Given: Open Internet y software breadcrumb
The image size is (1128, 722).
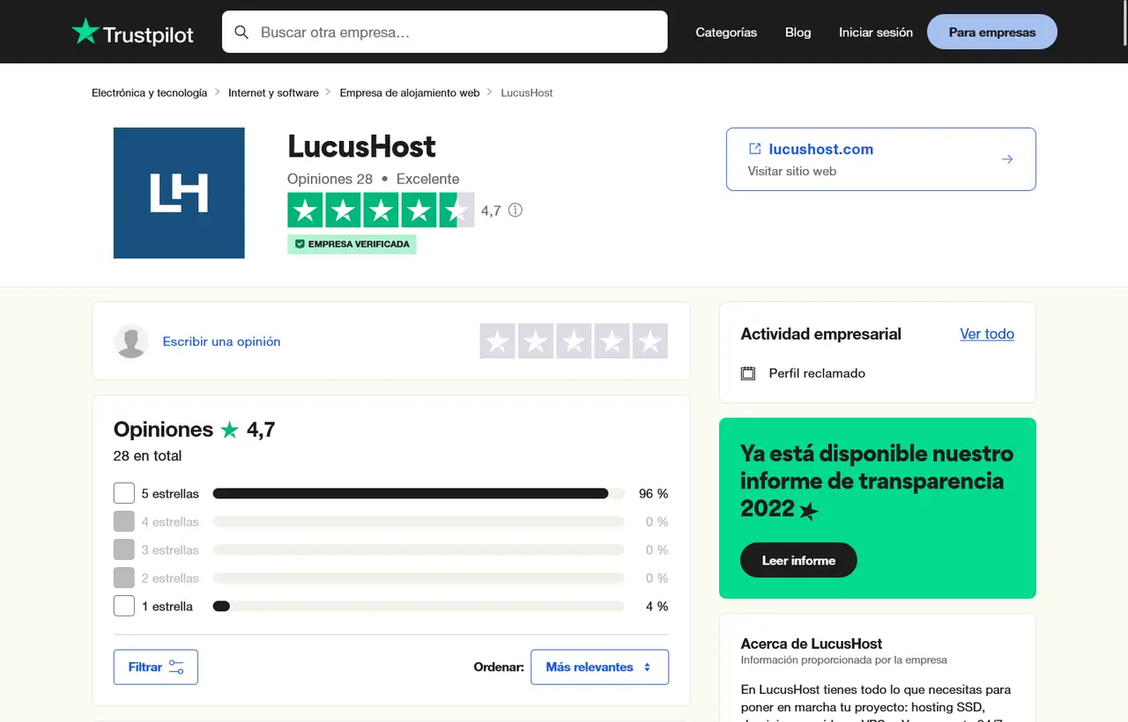Looking at the screenshot, I should 273,92.
